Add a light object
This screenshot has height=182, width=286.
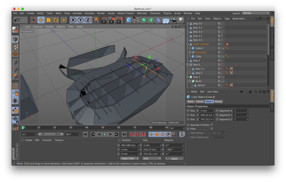pos(181,20)
